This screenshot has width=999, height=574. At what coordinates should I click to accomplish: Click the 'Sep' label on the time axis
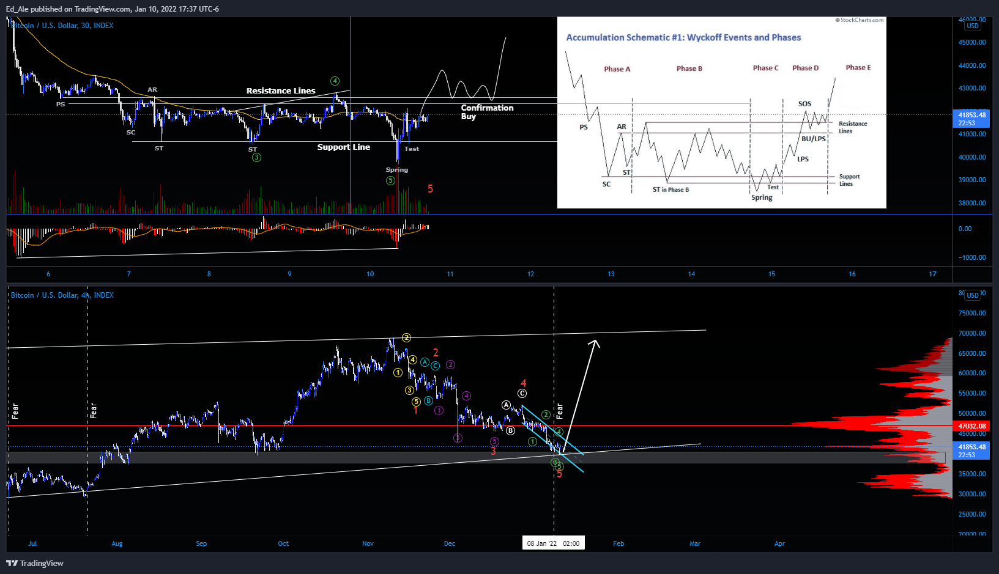tap(201, 543)
